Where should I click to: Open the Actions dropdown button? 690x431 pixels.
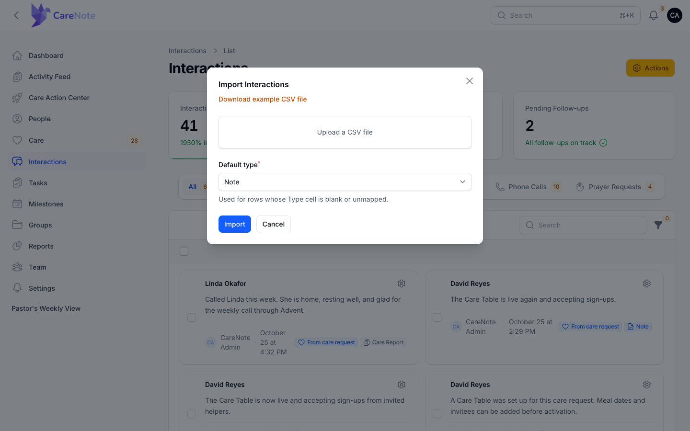click(650, 68)
